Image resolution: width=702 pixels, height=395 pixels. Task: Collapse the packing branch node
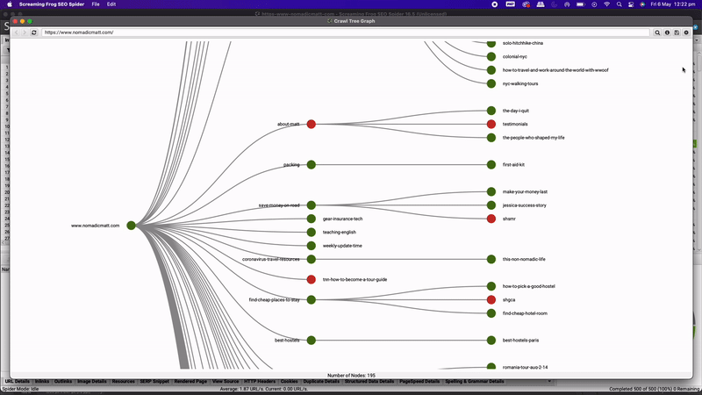tap(312, 165)
